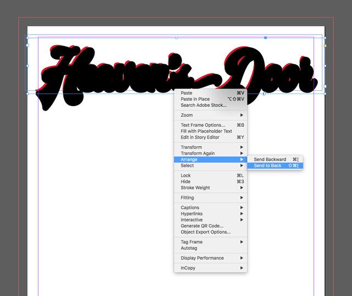Expand the Stroke Weight submenu
352x296 pixels.
point(211,188)
